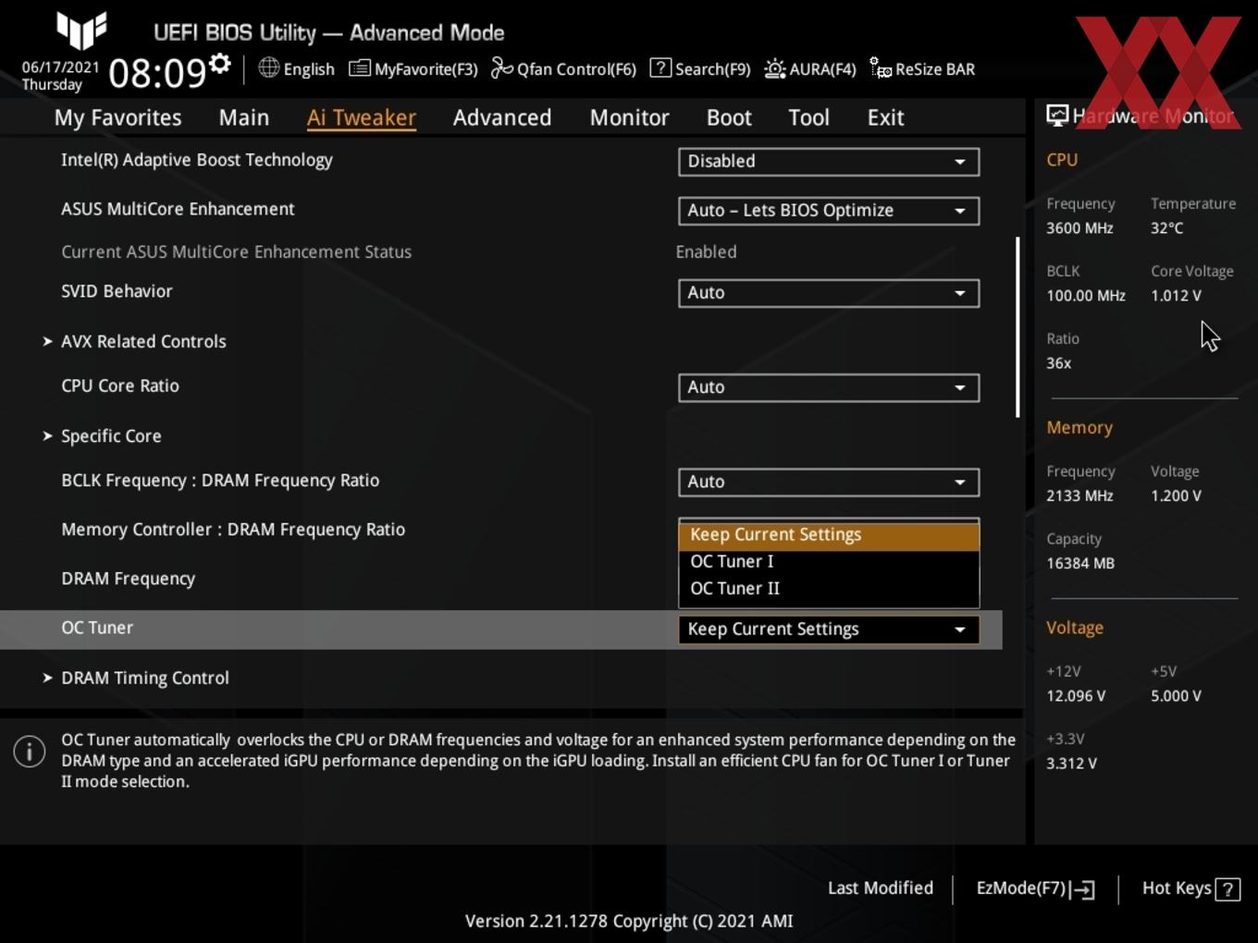Open the Monitor tab

click(x=629, y=117)
